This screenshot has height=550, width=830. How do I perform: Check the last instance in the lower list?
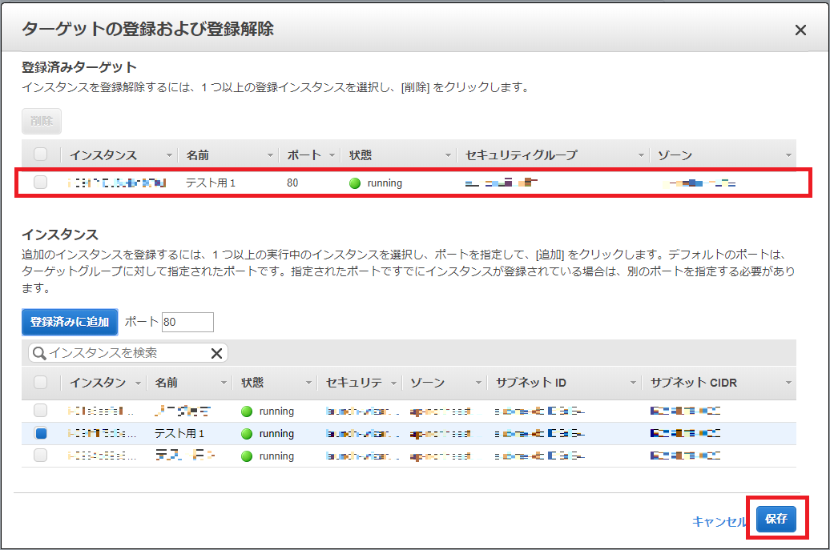click(x=41, y=456)
